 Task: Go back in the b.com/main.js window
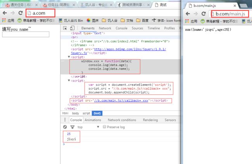(188, 14)
